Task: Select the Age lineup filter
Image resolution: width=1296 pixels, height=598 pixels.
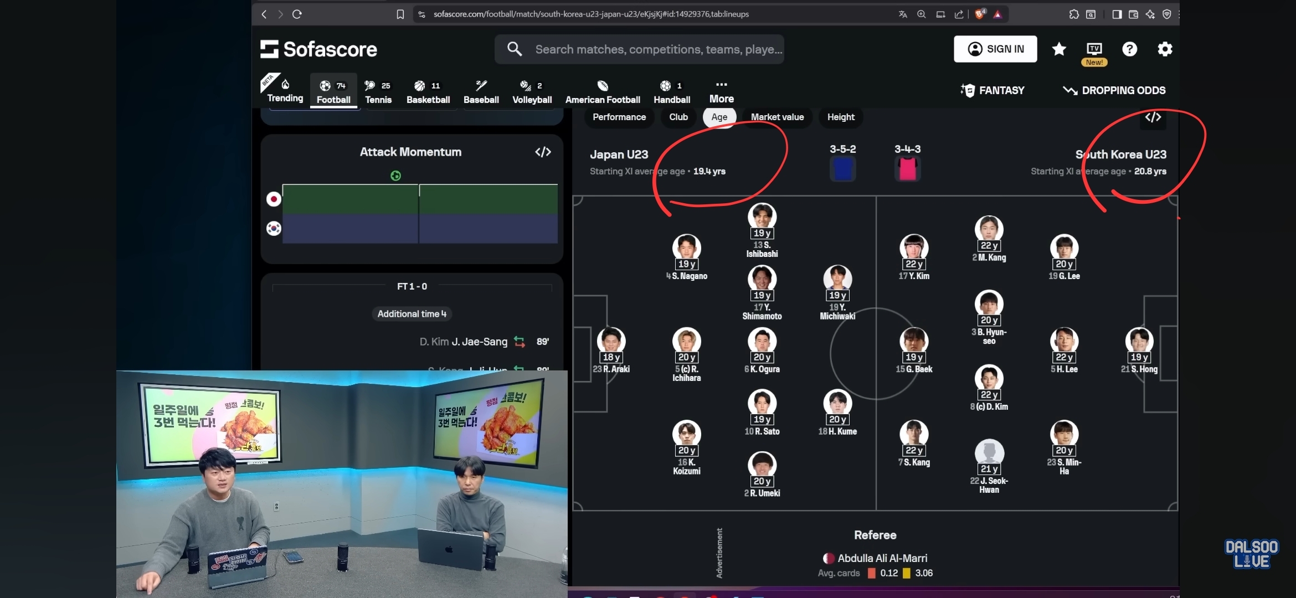Action: click(x=719, y=117)
